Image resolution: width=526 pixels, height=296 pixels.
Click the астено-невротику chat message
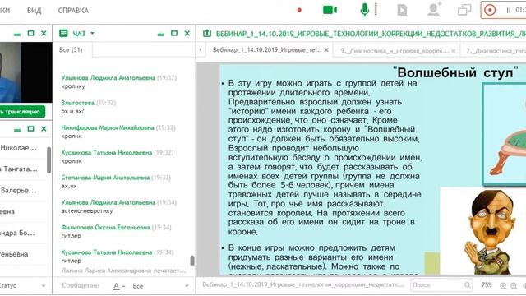(87, 210)
